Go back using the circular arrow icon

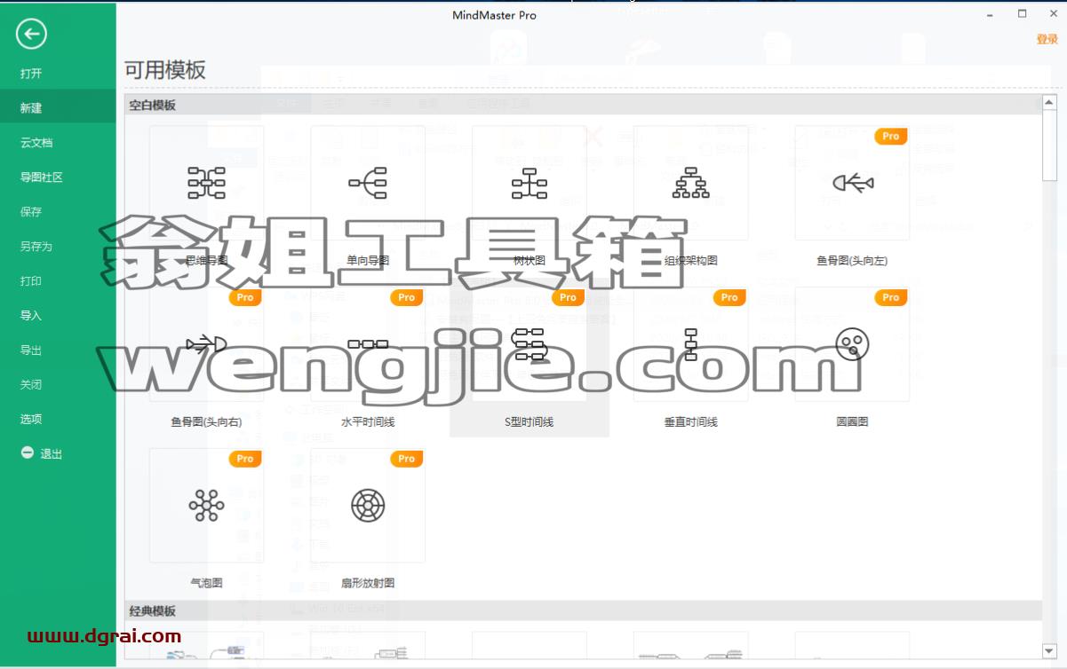point(31,34)
